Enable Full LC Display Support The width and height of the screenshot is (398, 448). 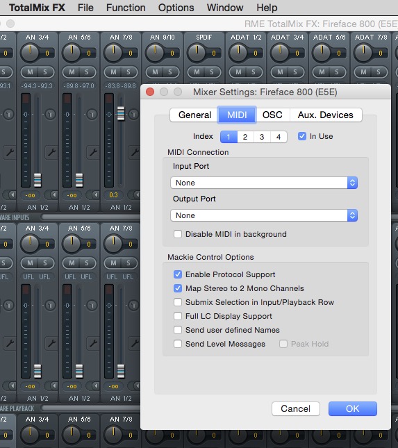point(178,316)
